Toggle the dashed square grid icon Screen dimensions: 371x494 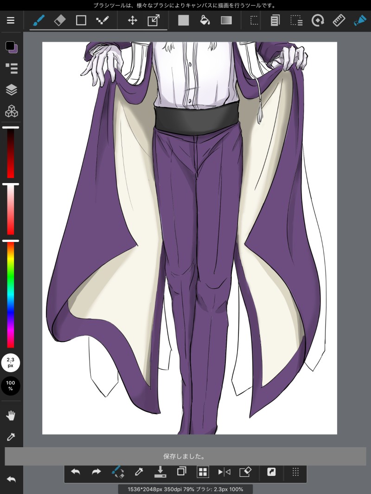click(x=203, y=472)
